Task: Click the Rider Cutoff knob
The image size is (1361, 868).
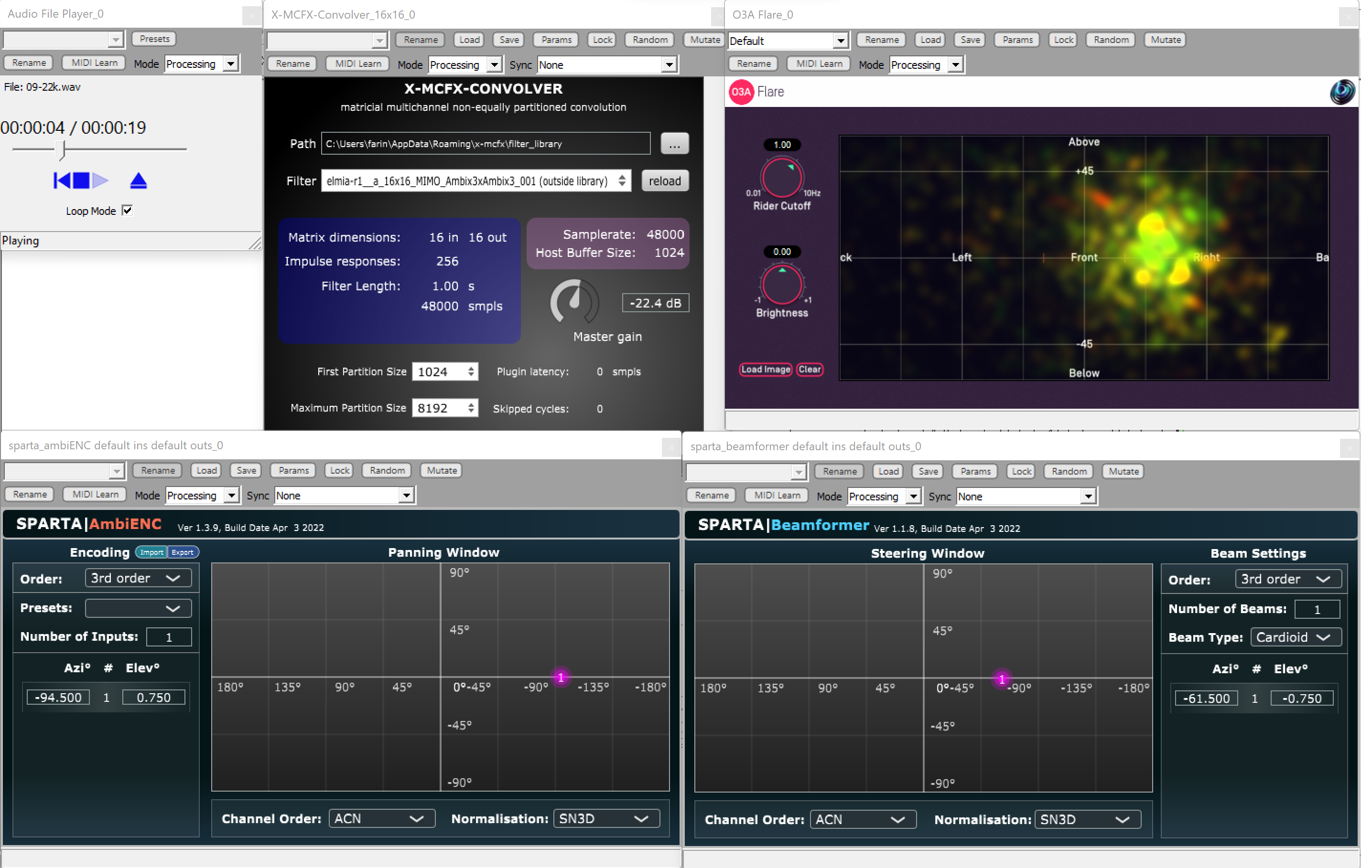Action: (782, 177)
